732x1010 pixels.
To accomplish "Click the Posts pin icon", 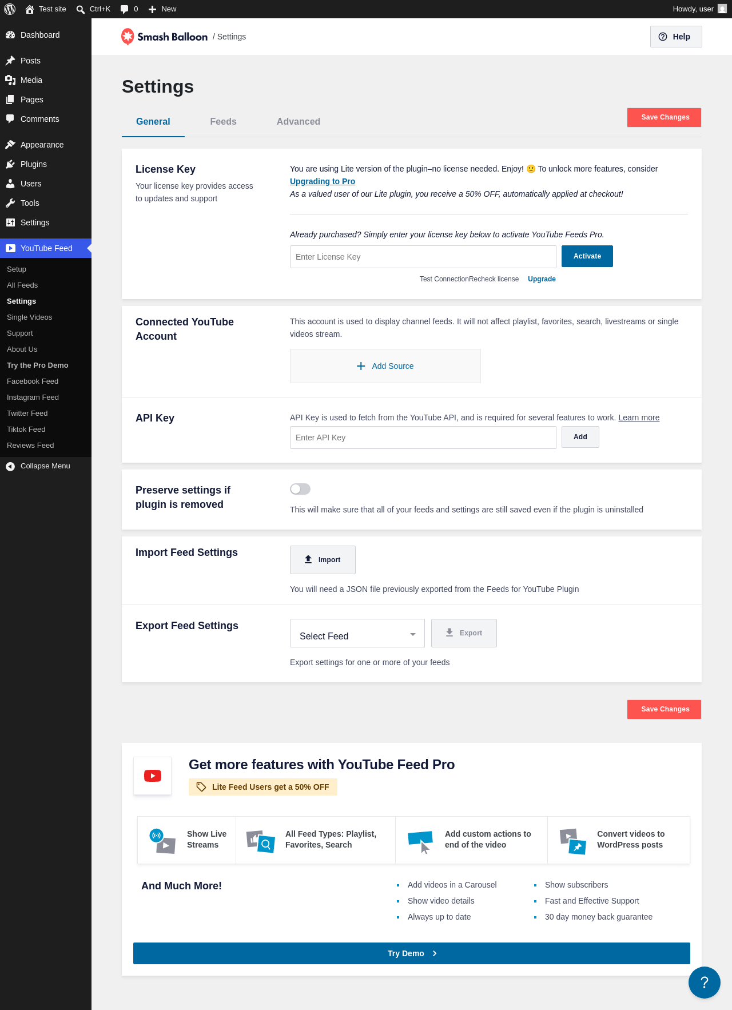I will pos(10,61).
